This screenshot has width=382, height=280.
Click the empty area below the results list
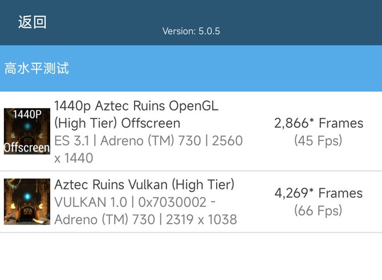(x=191, y=257)
